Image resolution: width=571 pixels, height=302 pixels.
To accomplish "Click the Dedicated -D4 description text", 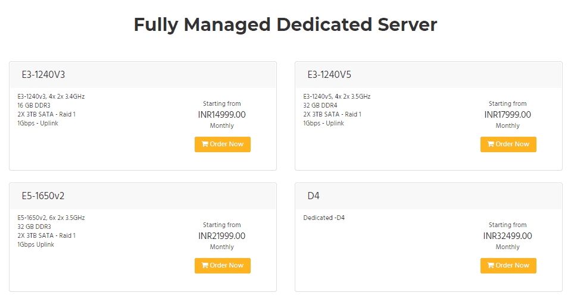I will coord(324,218).
